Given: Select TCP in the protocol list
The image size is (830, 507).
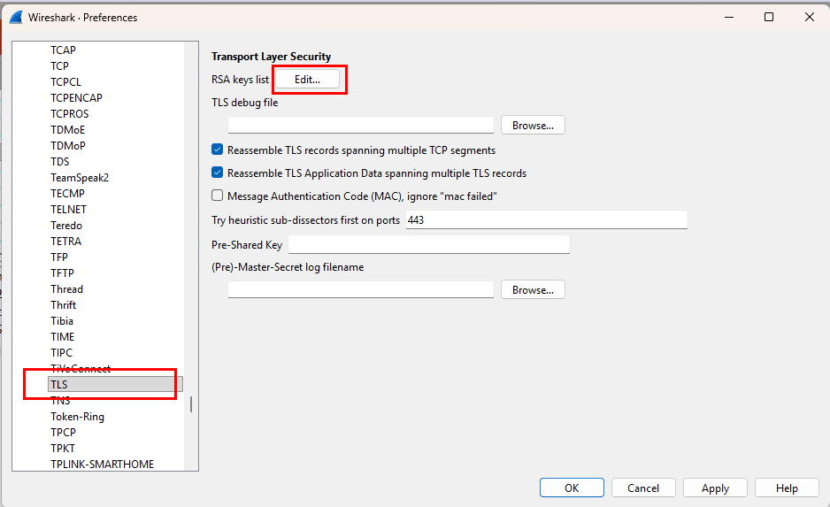Looking at the screenshot, I should [x=59, y=66].
